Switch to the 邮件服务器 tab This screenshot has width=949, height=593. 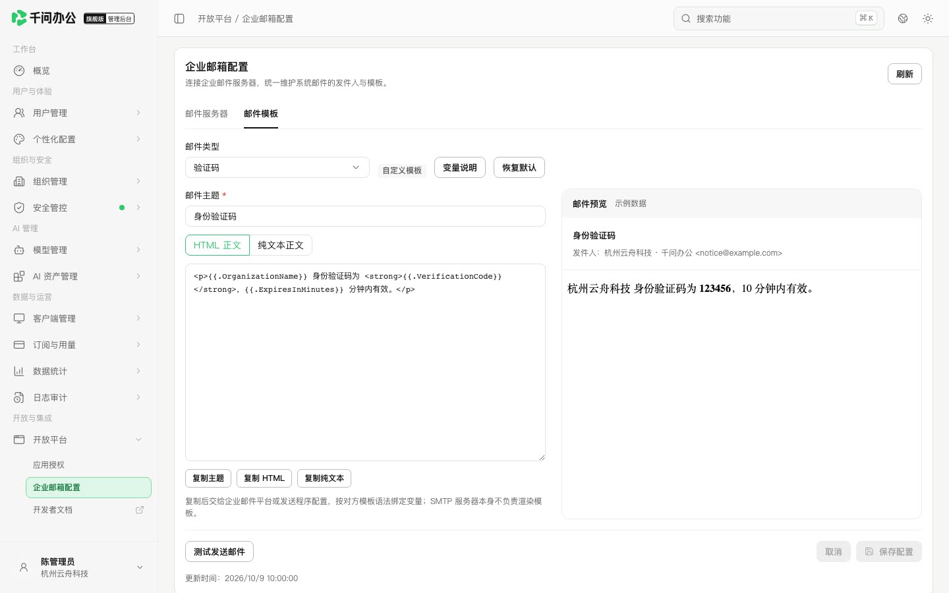pos(206,114)
